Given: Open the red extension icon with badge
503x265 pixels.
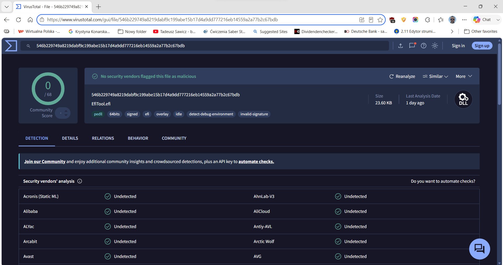Looking at the screenshot, I should click(x=392, y=20).
